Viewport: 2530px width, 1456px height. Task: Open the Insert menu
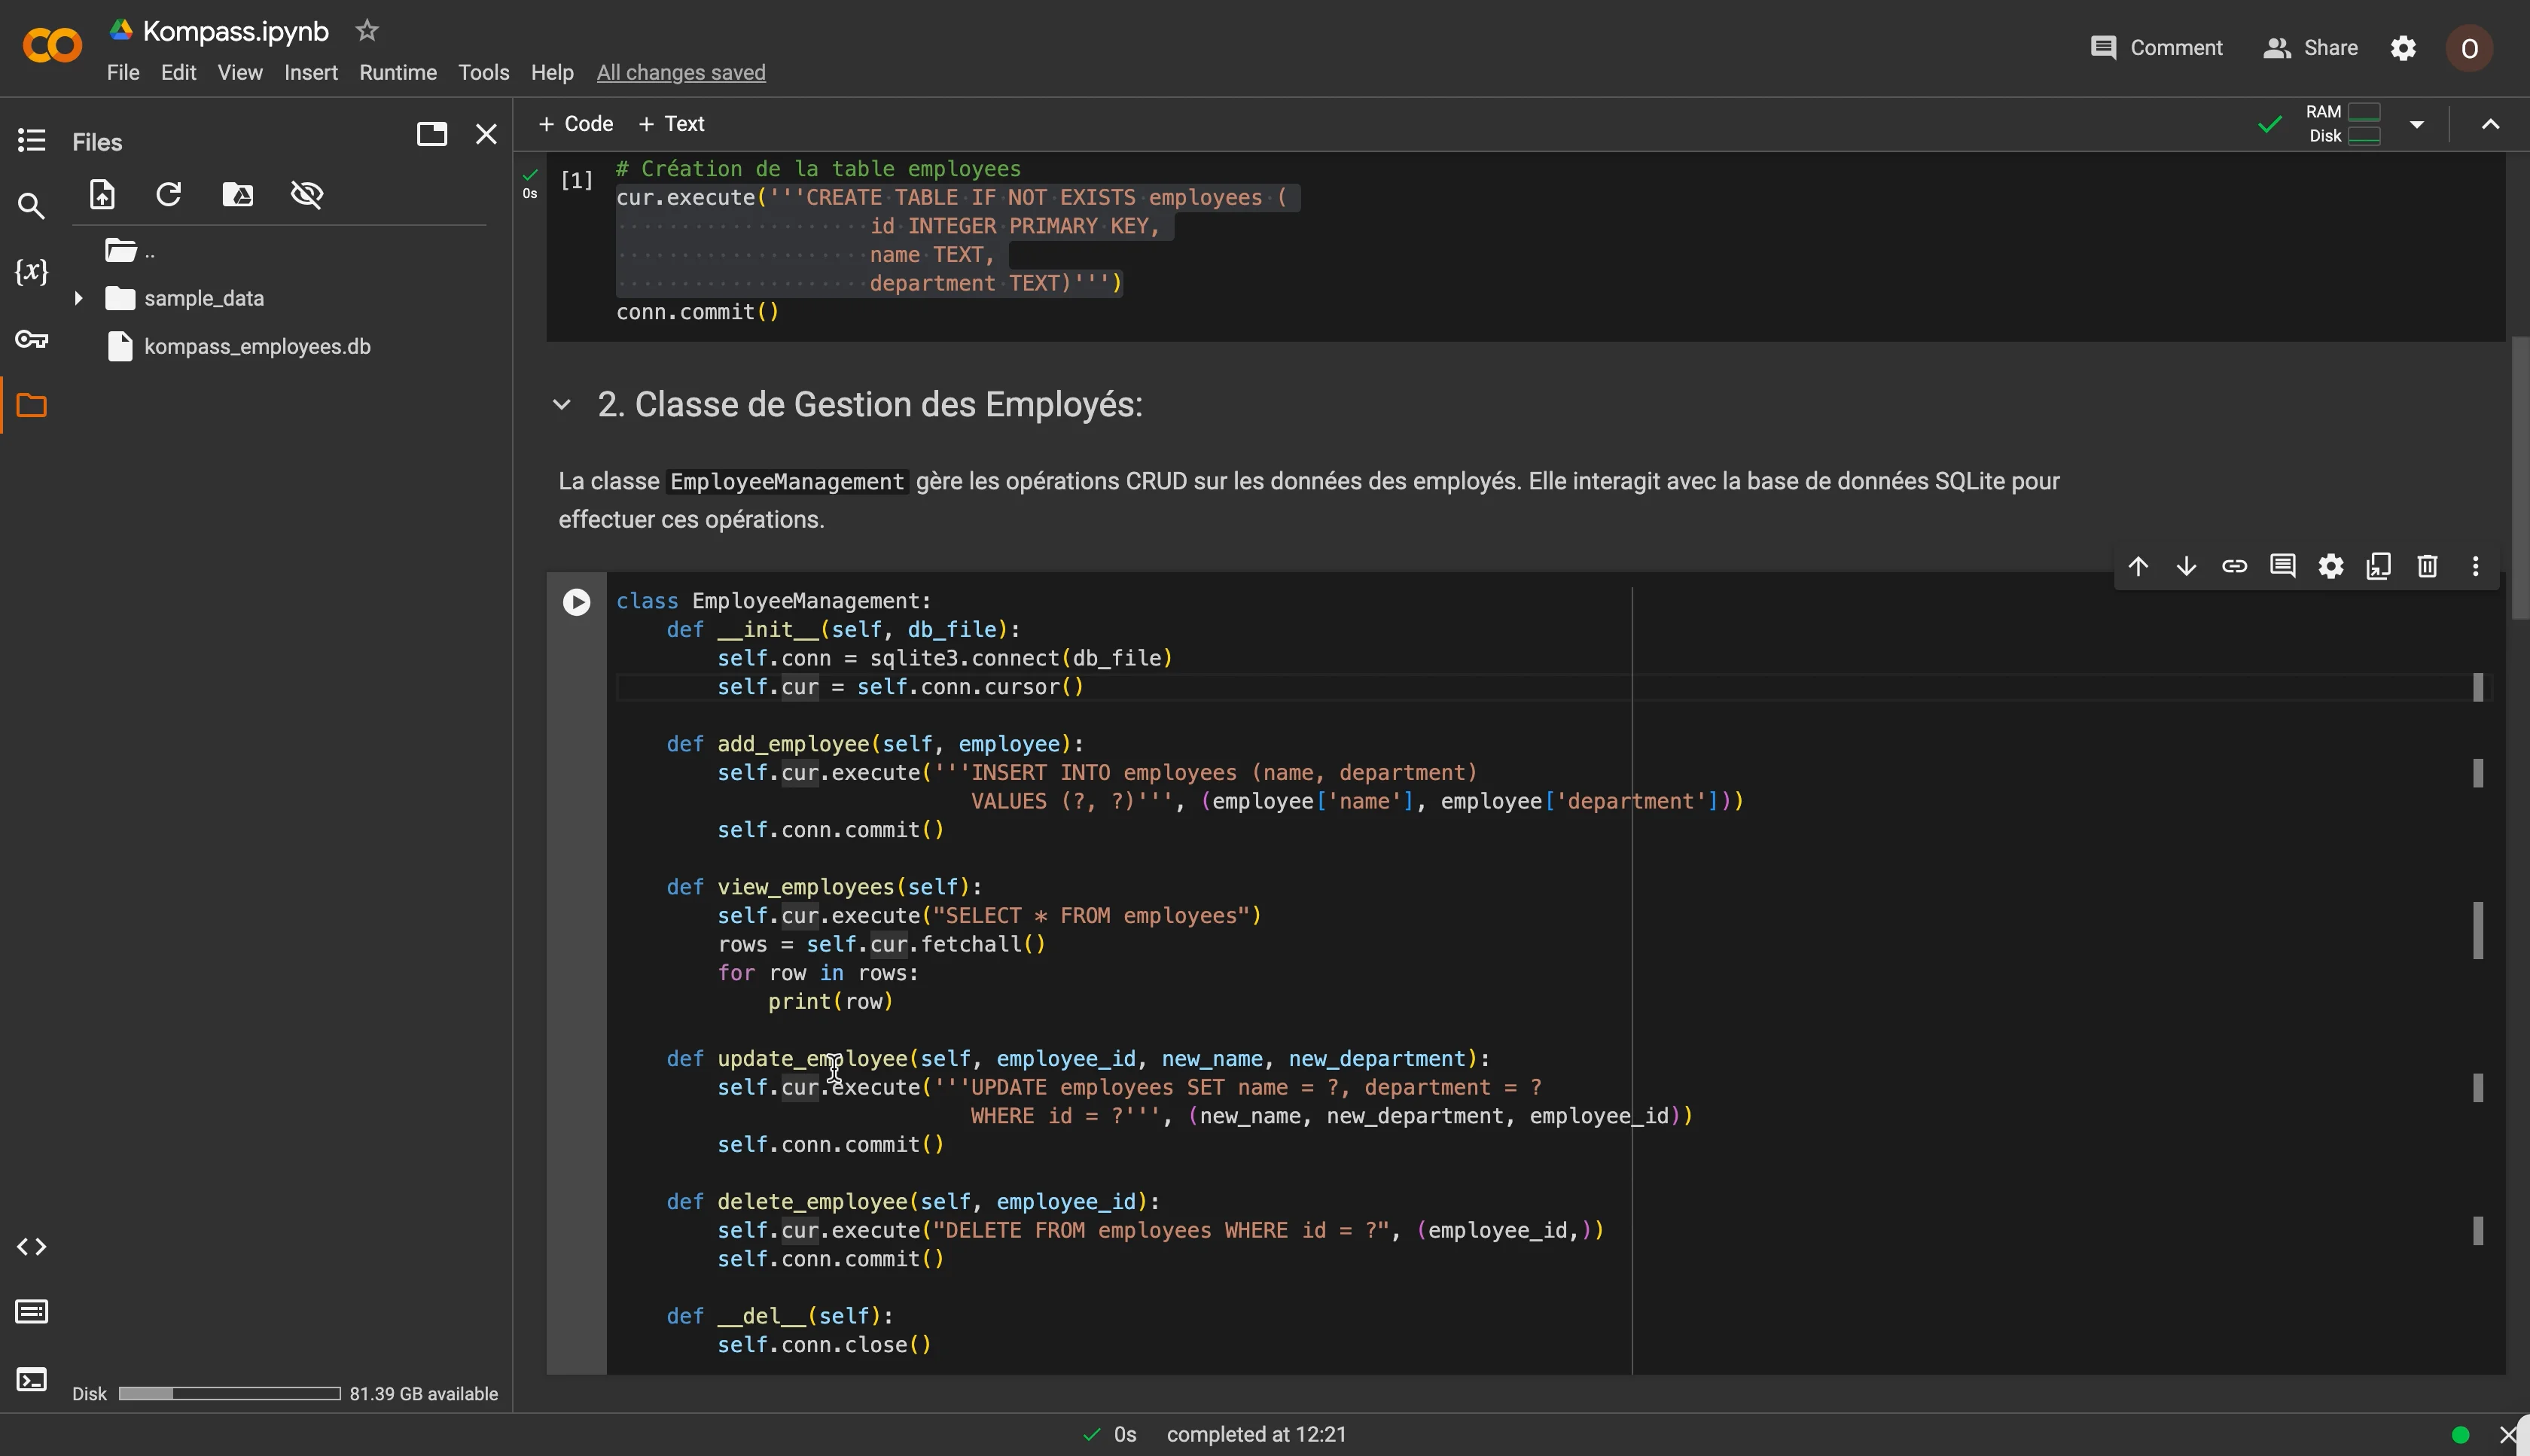310,72
